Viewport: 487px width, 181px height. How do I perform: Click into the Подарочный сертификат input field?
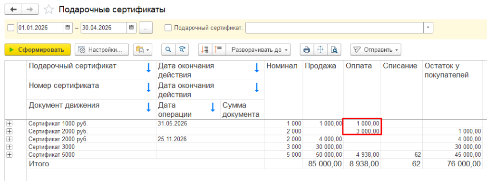334,28
